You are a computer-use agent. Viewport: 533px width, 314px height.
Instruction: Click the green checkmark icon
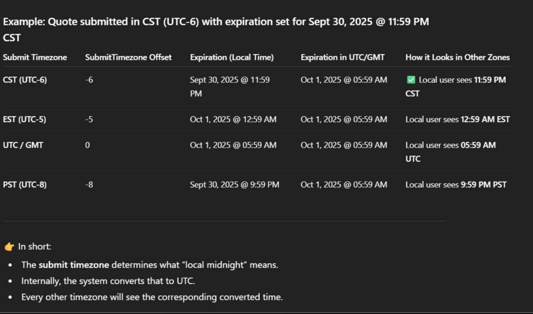click(410, 80)
